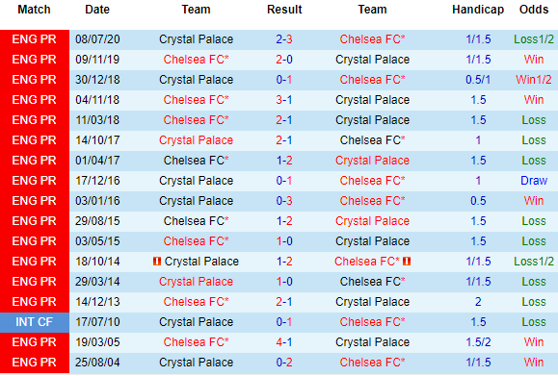Open the 4-1 result from 19/03/05
This screenshot has width=558, height=376.
pyautogui.click(x=284, y=342)
